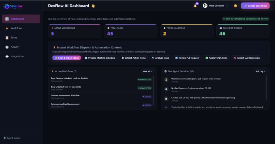Click the clipboard icon on Created task DF-102
This screenshot has height=144, width=275.
pyautogui.click(x=166, y=99)
